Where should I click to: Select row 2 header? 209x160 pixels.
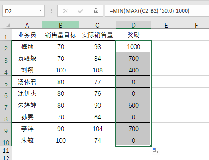(x=6, y=46)
